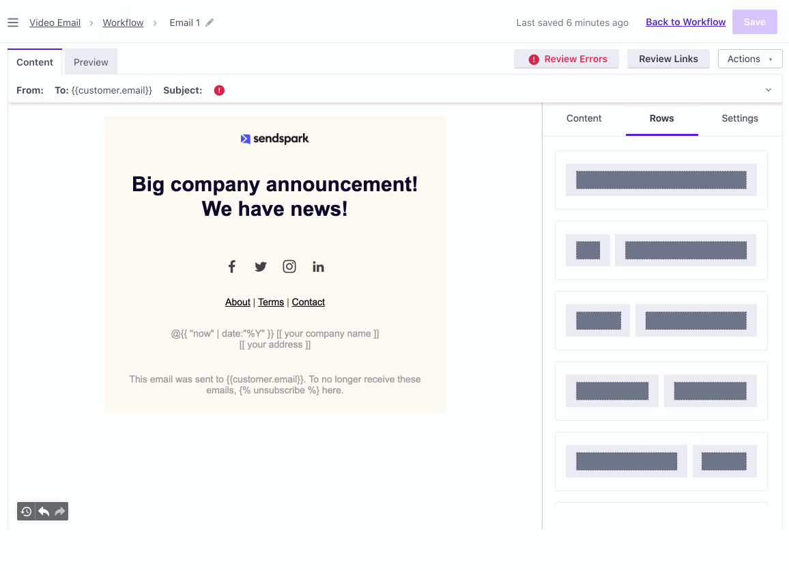This screenshot has width=789, height=571.
Task: Click the red subject error indicator
Action: click(x=219, y=91)
